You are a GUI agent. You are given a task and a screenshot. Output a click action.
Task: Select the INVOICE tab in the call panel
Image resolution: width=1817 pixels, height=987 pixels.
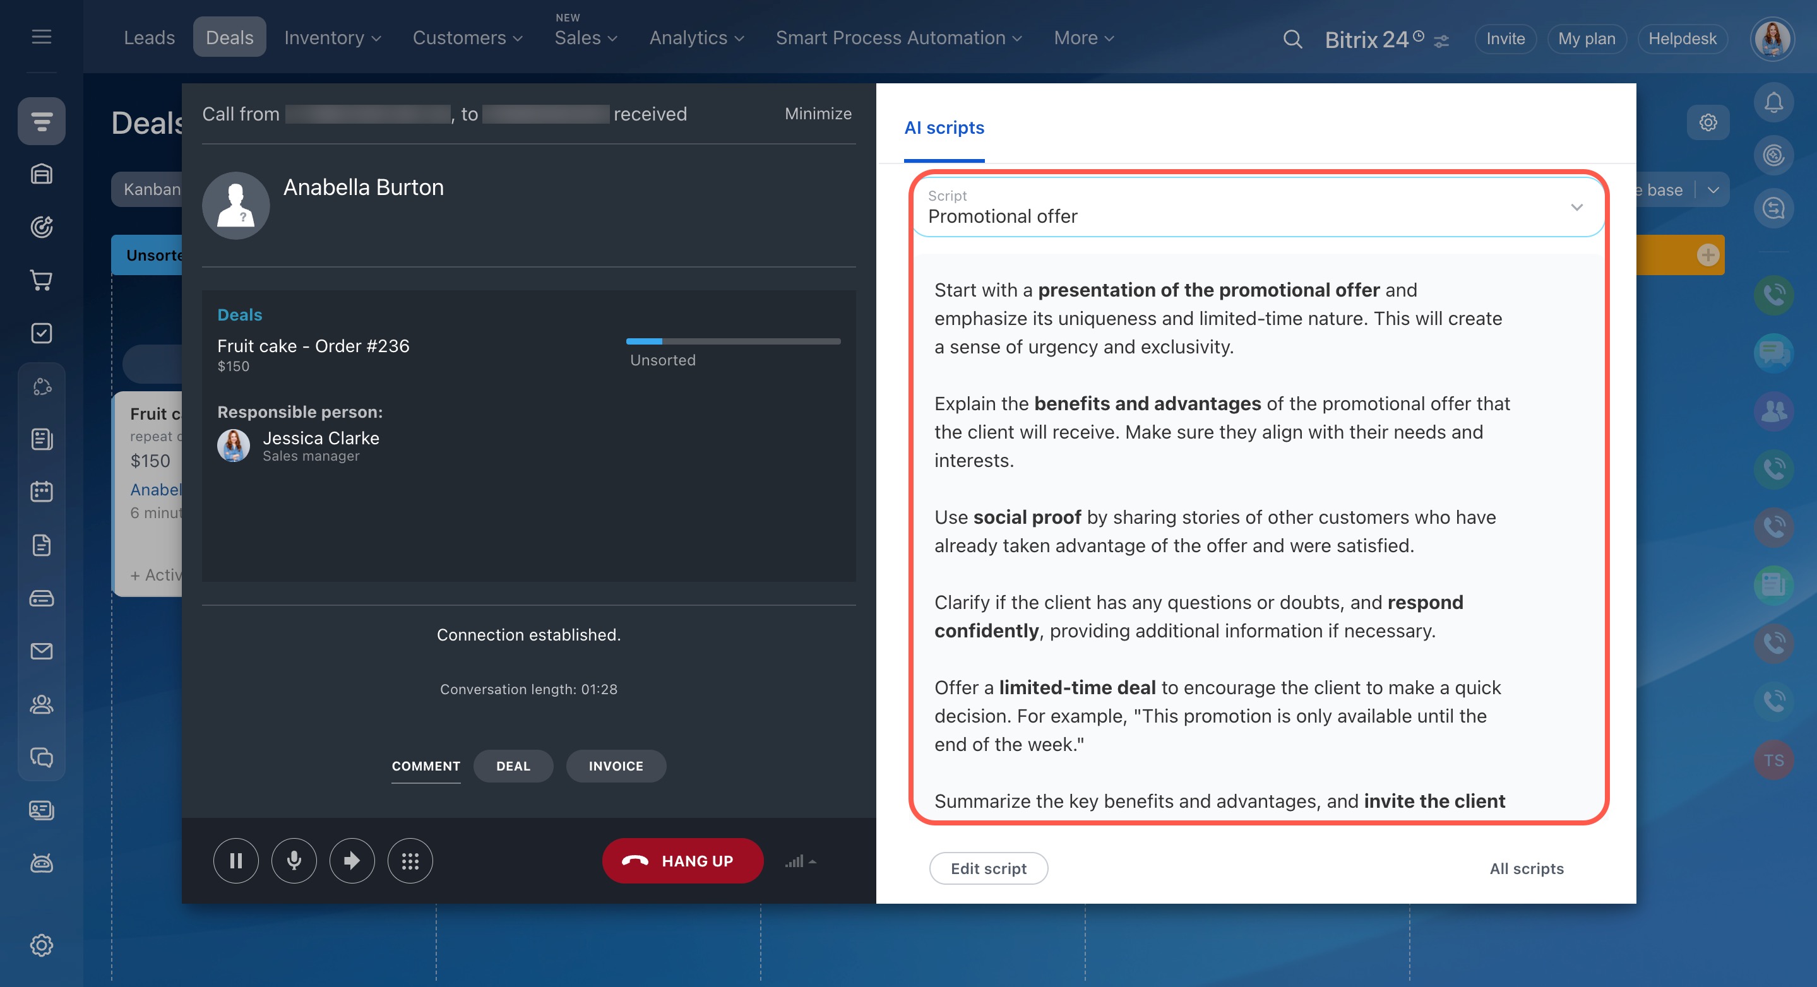(x=615, y=765)
